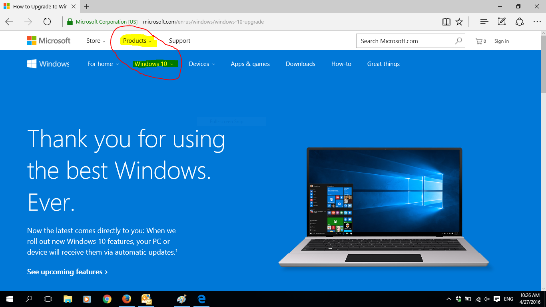The height and width of the screenshot is (307, 546).
Task: Open Task View on the taskbar
Action: [48, 299]
